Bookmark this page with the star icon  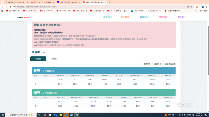pos(191,7)
